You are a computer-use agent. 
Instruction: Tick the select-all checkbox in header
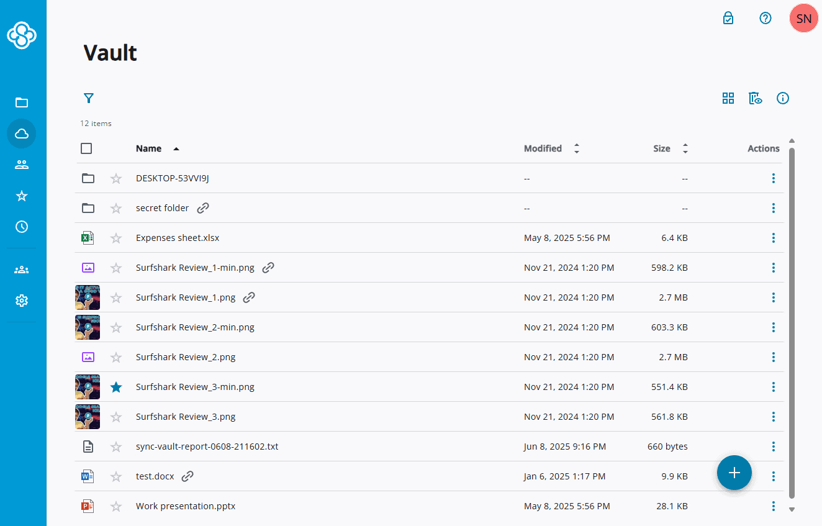pyautogui.click(x=86, y=148)
